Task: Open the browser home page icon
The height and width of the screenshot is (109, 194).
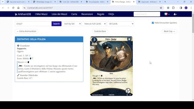Action: pyautogui.click(x=18, y=8)
